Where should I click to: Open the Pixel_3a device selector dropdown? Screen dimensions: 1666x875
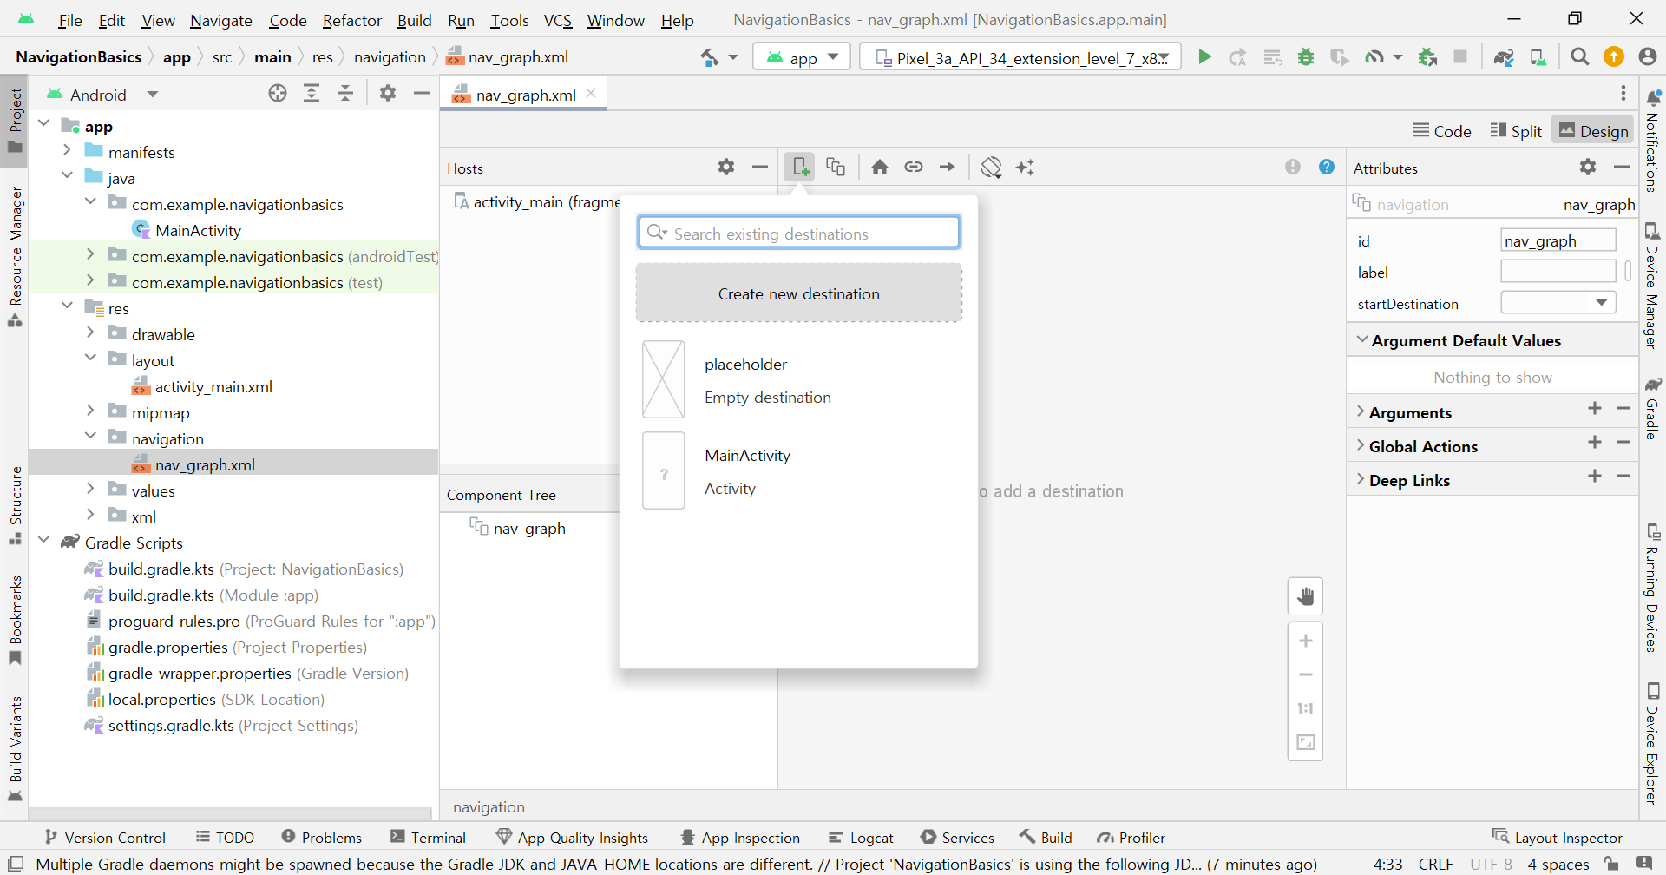click(x=1020, y=57)
